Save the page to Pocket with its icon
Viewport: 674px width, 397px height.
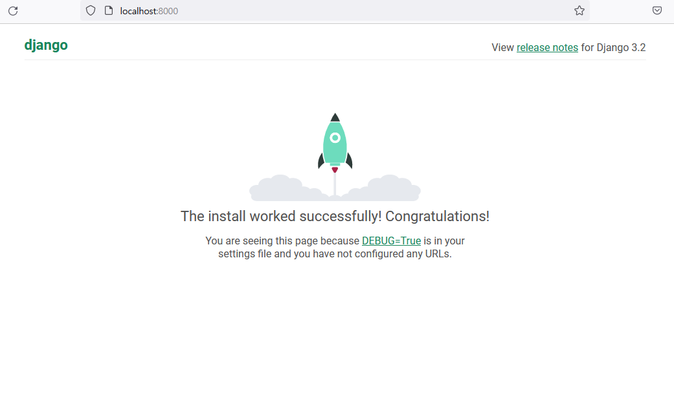point(657,11)
